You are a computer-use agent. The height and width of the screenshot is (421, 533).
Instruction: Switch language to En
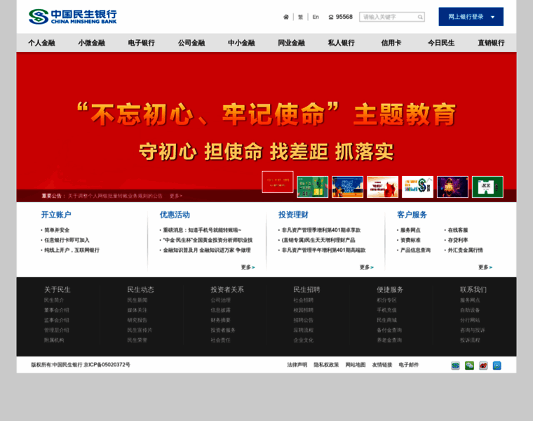(x=316, y=17)
